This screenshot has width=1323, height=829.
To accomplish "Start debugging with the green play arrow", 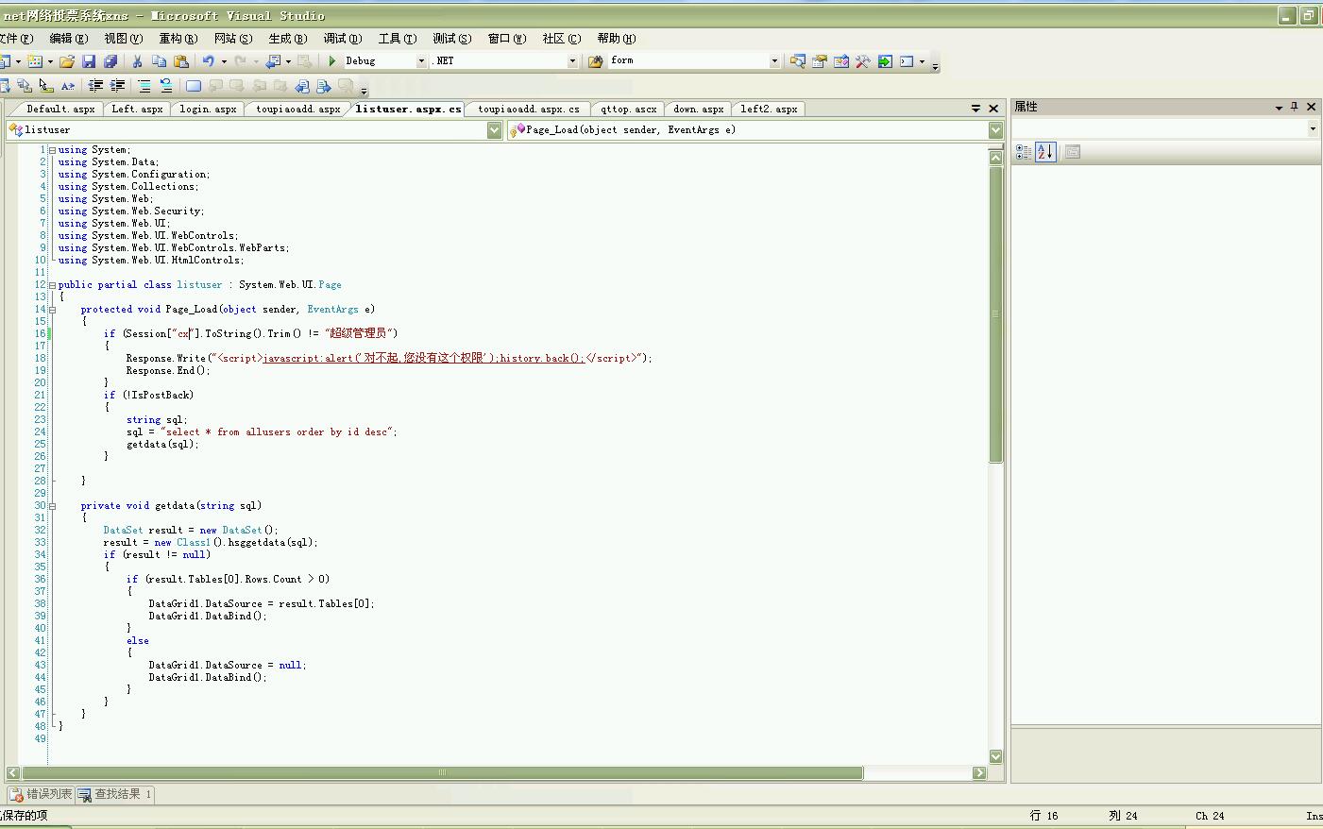I will click(x=332, y=60).
